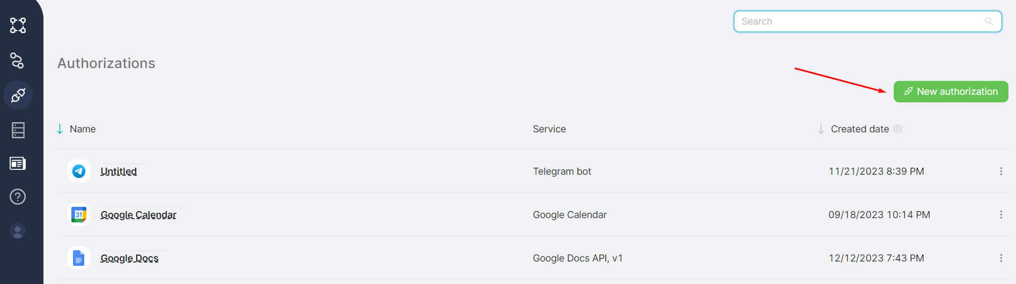Sort the list by Created date
The image size is (1016, 284).
coord(859,129)
